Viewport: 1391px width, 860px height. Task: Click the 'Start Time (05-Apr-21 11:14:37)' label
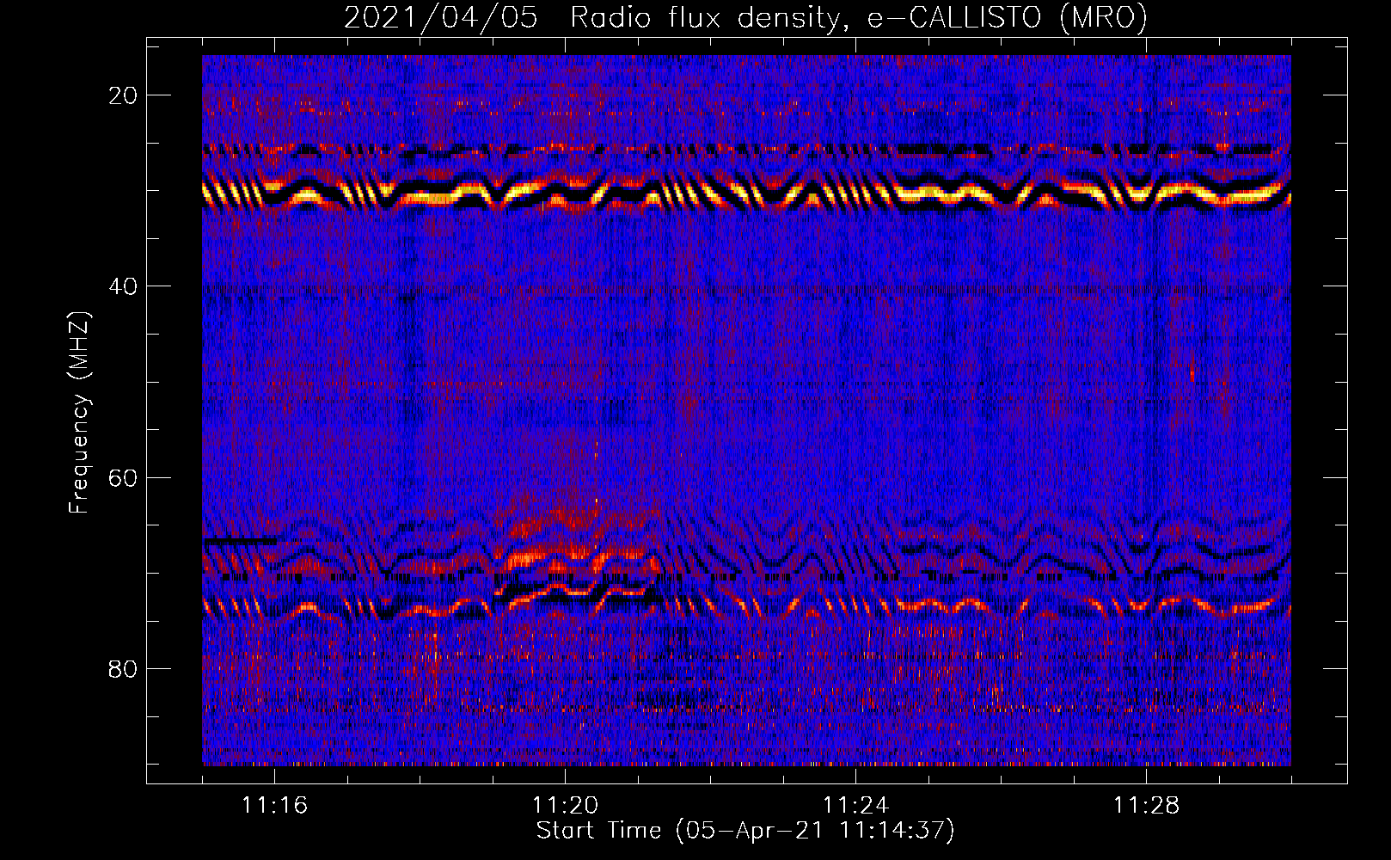point(745,831)
